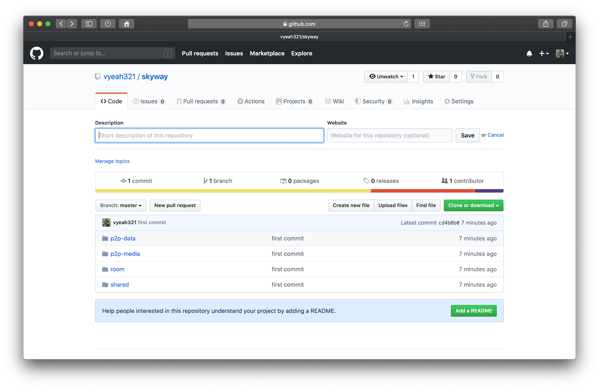Open the Clone or download dropdown
The height and width of the screenshot is (390, 599).
473,205
